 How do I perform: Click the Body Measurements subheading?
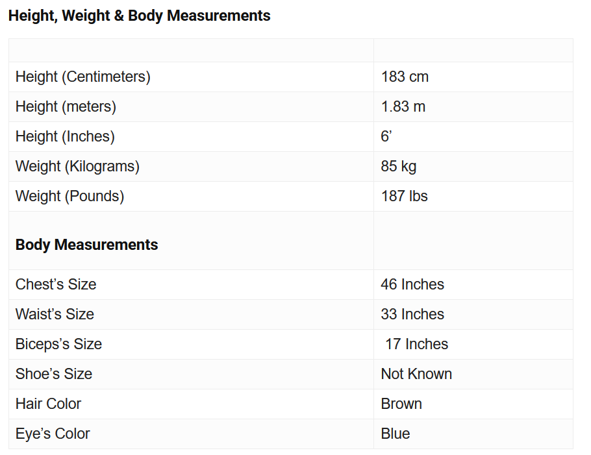pyautogui.click(x=86, y=245)
